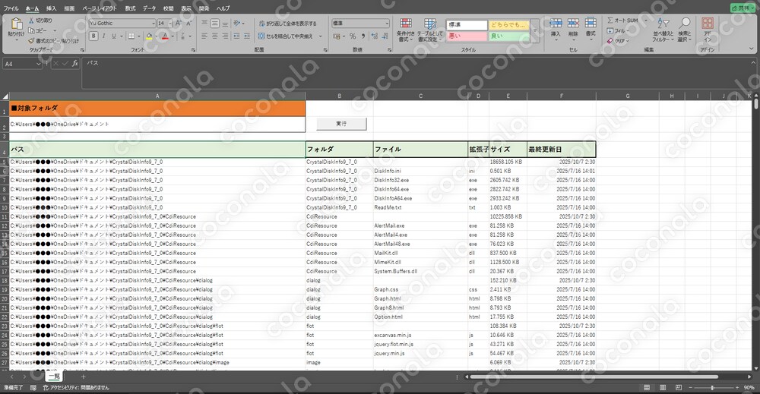Click Wrap Text (折り返して全体を表示する)
The width and height of the screenshot is (760, 394).
tap(287, 24)
